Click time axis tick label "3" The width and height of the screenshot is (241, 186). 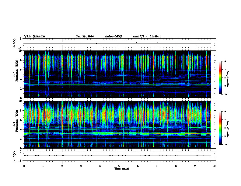[x=81, y=166]
